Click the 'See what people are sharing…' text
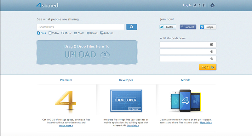 point(59,19)
